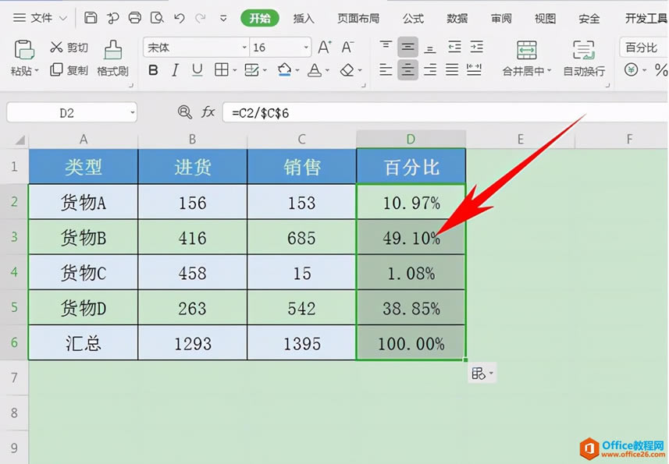Switch to the 视图 View tab
The image size is (669, 464).
pyautogui.click(x=545, y=18)
